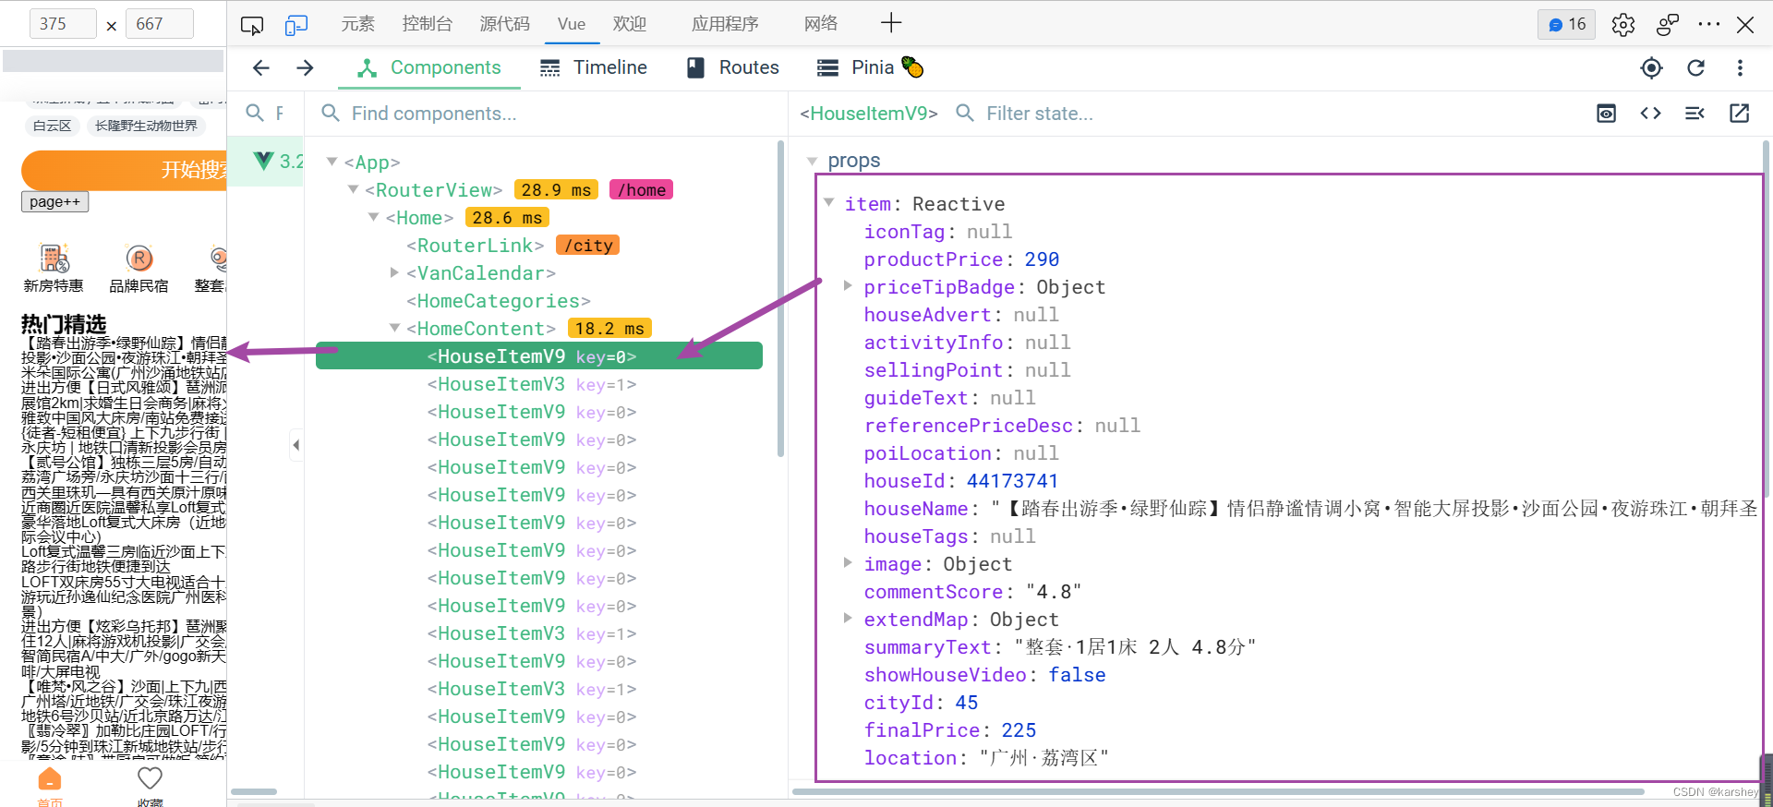Click the inspect element picker icon
This screenshot has width=1773, height=807.
(x=251, y=25)
